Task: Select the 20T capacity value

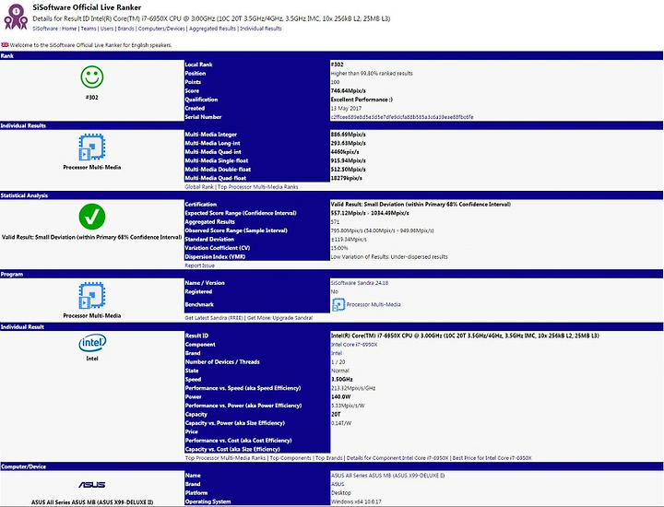Action: click(336, 414)
